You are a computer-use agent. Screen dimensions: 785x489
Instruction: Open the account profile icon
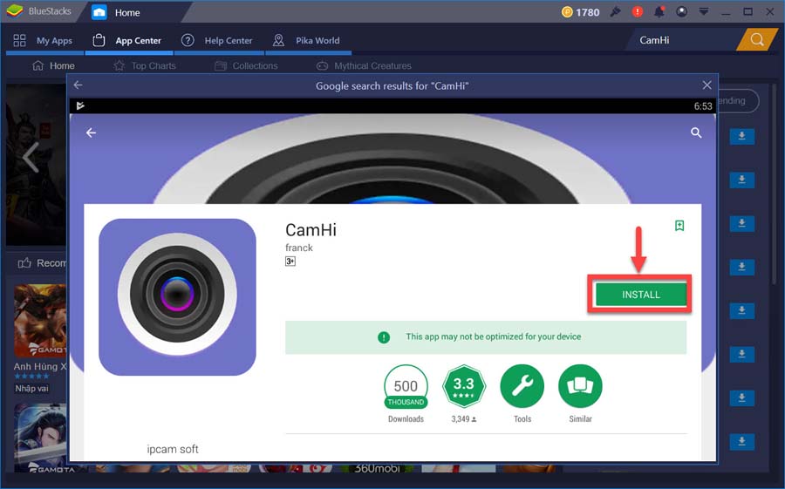click(681, 11)
